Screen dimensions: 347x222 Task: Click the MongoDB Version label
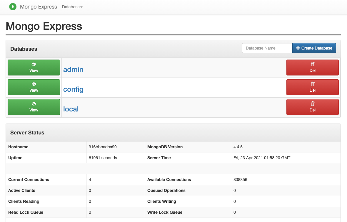pos(165,147)
